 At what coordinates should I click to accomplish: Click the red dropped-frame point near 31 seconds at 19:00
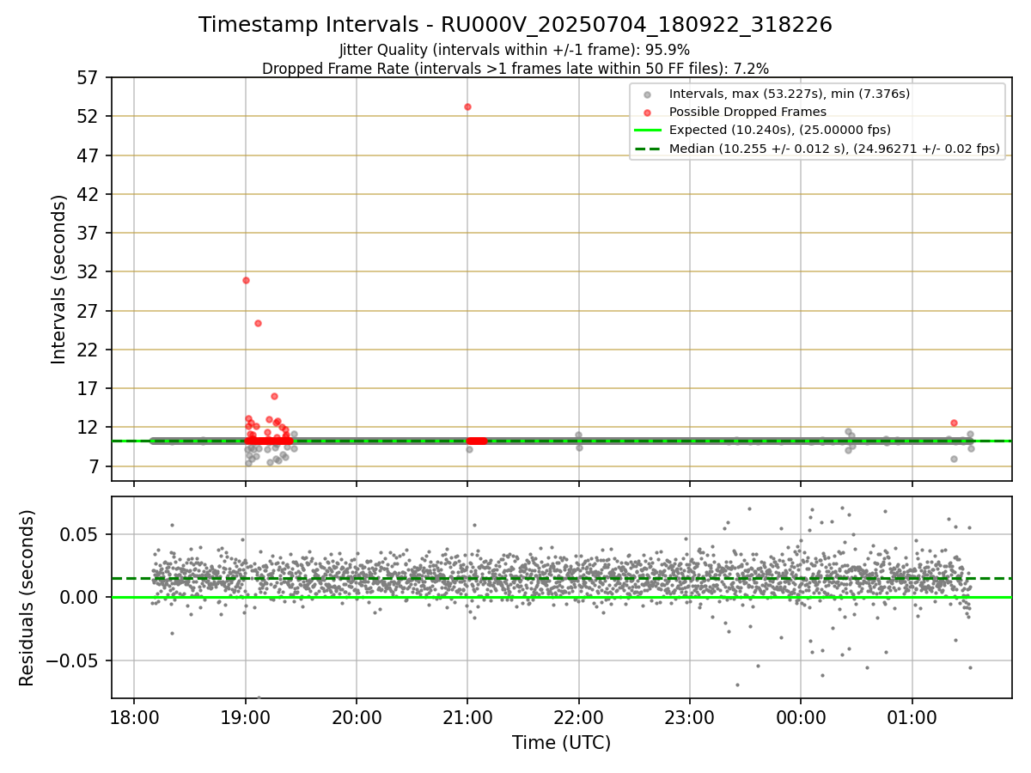246,280
